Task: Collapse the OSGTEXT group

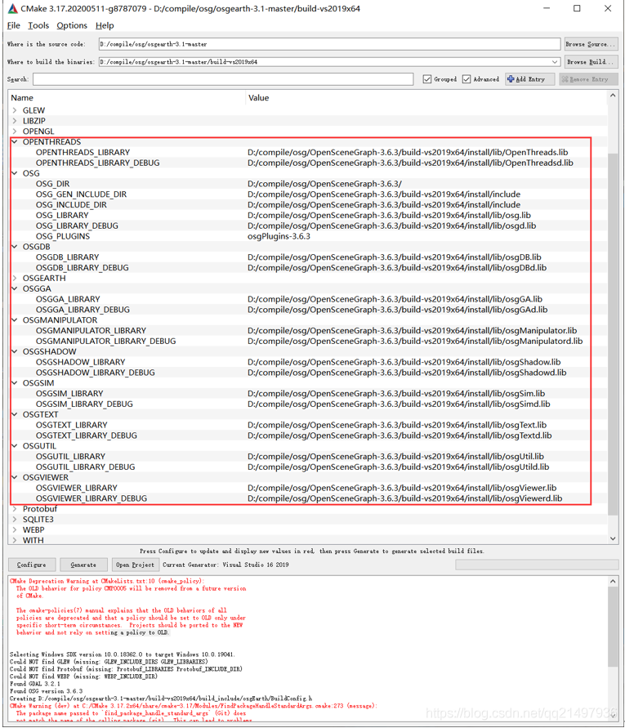Action: point(15,414)
